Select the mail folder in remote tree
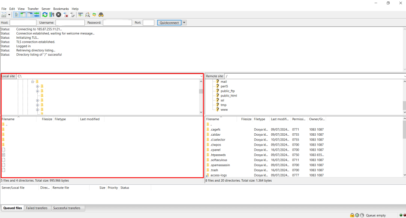The image size is (406, 218). pyautogui.click(x=224, y=82)
